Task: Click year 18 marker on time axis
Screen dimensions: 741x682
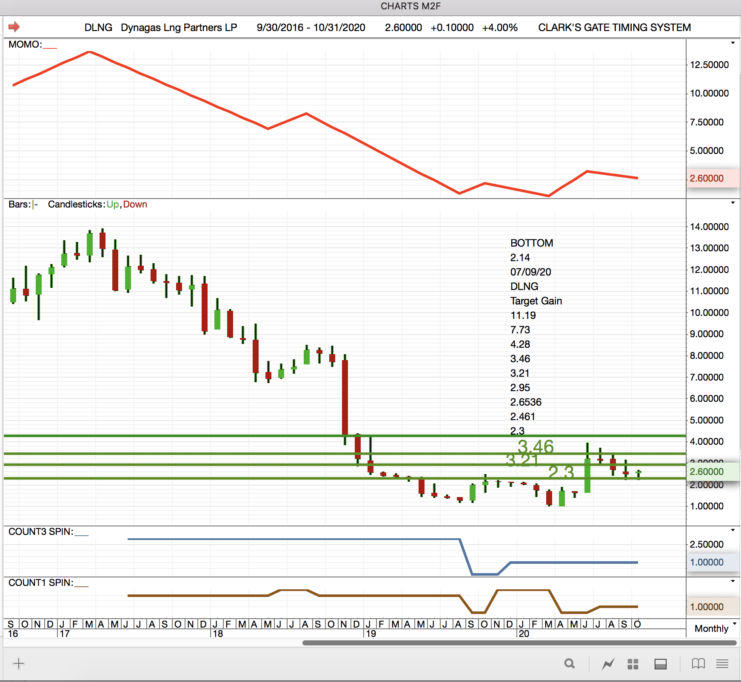Action: (218, 634)
